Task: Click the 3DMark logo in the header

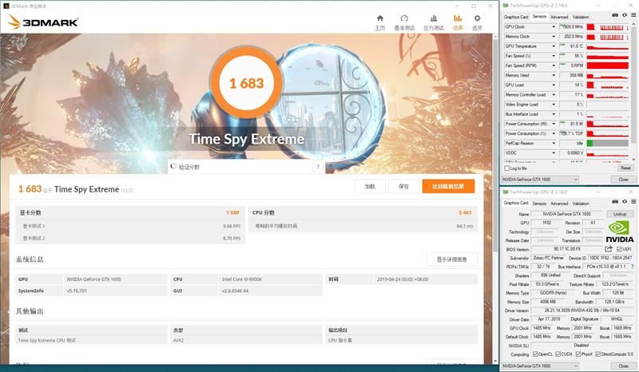Action: point(42,22)
